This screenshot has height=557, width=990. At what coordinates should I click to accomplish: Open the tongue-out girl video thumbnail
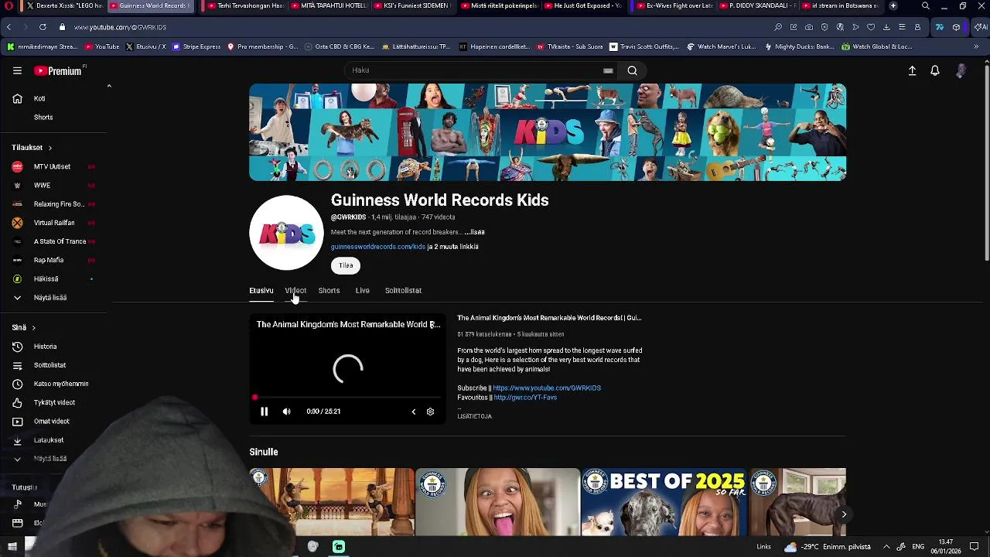click(x=497, y=502)
